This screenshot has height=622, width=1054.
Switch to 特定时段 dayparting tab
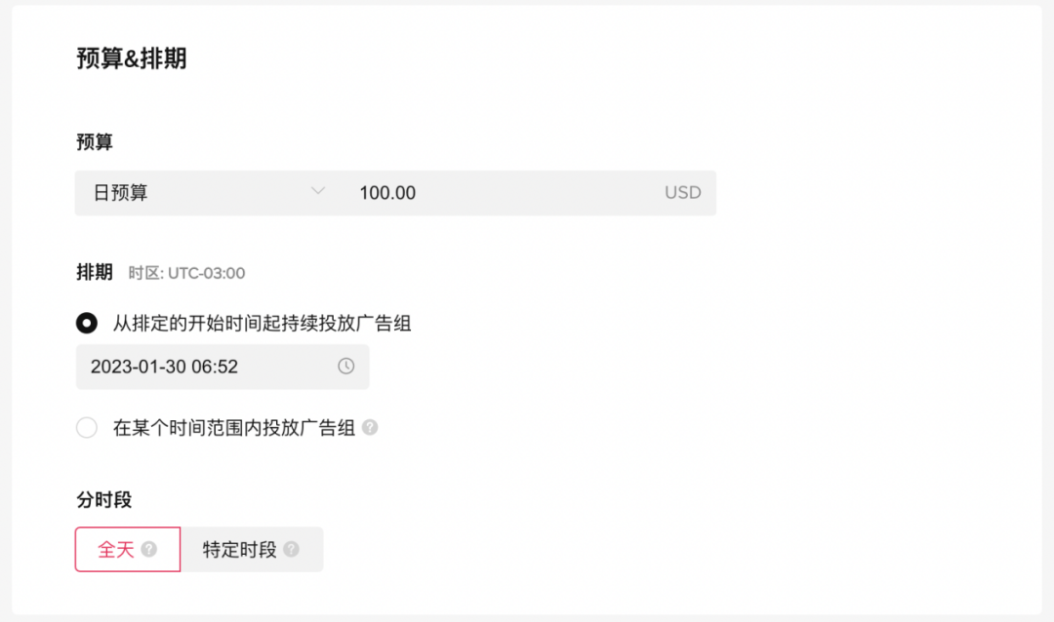tap(252, 550)
